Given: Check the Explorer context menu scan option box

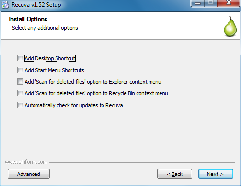Looking at the screenshot, I should click(20, 82).
